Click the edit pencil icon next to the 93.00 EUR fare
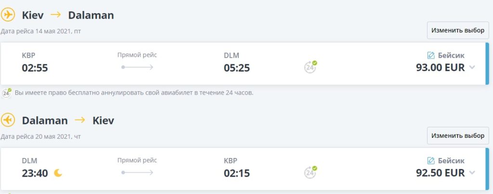 (431, 56)
